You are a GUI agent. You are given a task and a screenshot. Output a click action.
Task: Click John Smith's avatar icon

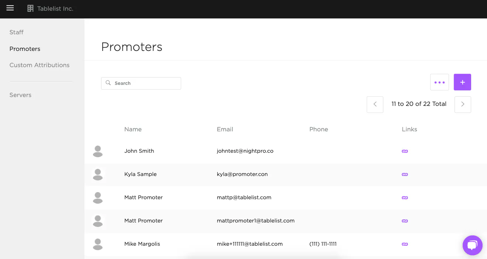pos(98,151)
